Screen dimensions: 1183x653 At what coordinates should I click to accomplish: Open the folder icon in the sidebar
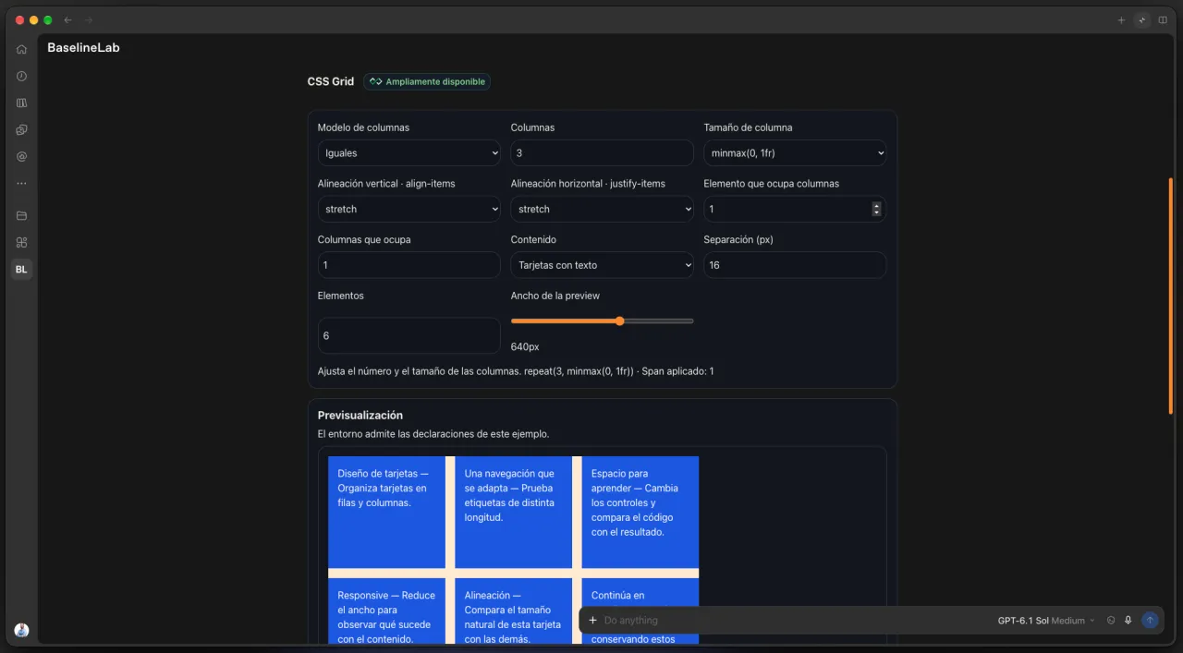point(21,215)
